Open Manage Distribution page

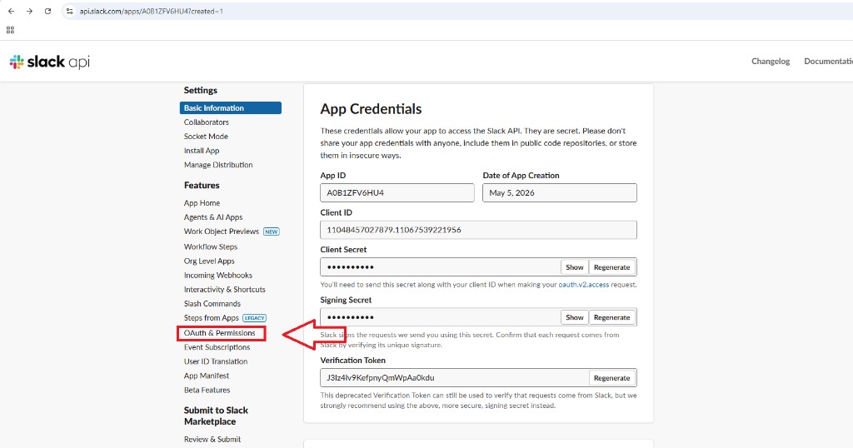(218, 165)
